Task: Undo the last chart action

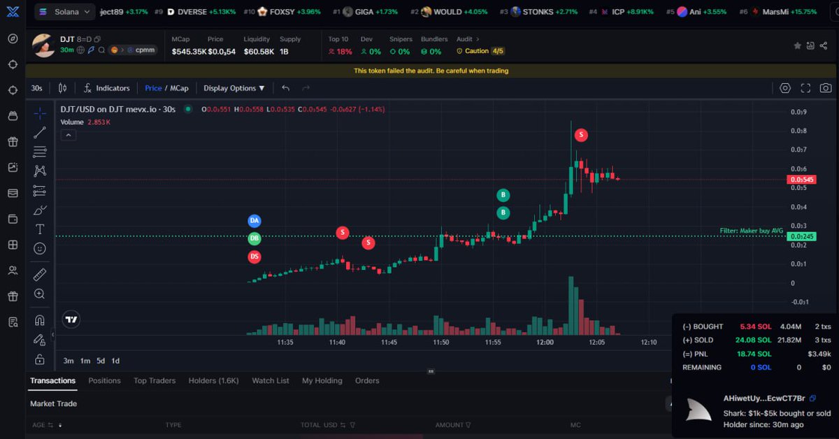Action: point(285,88)
